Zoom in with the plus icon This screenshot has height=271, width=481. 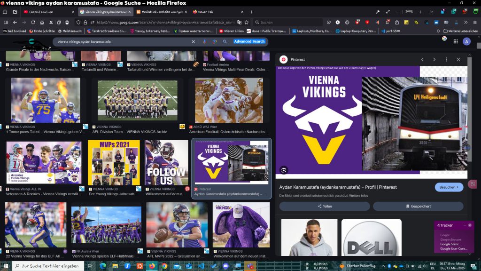coord(420,12)
